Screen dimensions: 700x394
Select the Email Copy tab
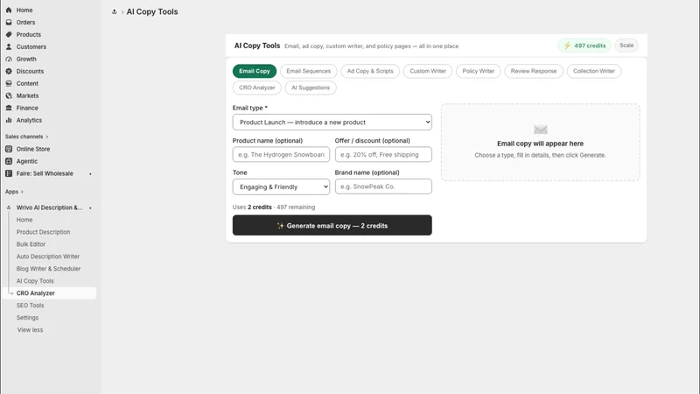(255, 71)
